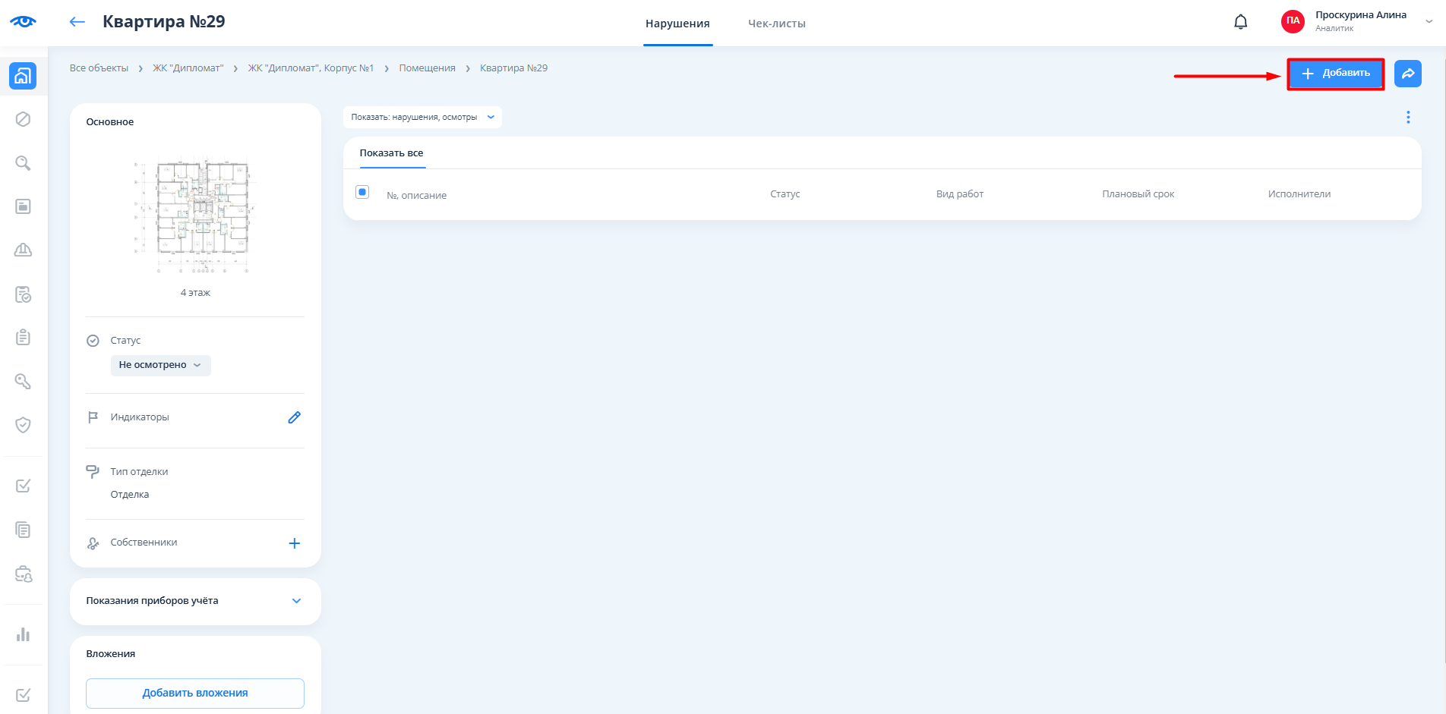1446x714 pixels.
Task: Click the back arrow next to Квартира №29
Action: tap(77, 22)
